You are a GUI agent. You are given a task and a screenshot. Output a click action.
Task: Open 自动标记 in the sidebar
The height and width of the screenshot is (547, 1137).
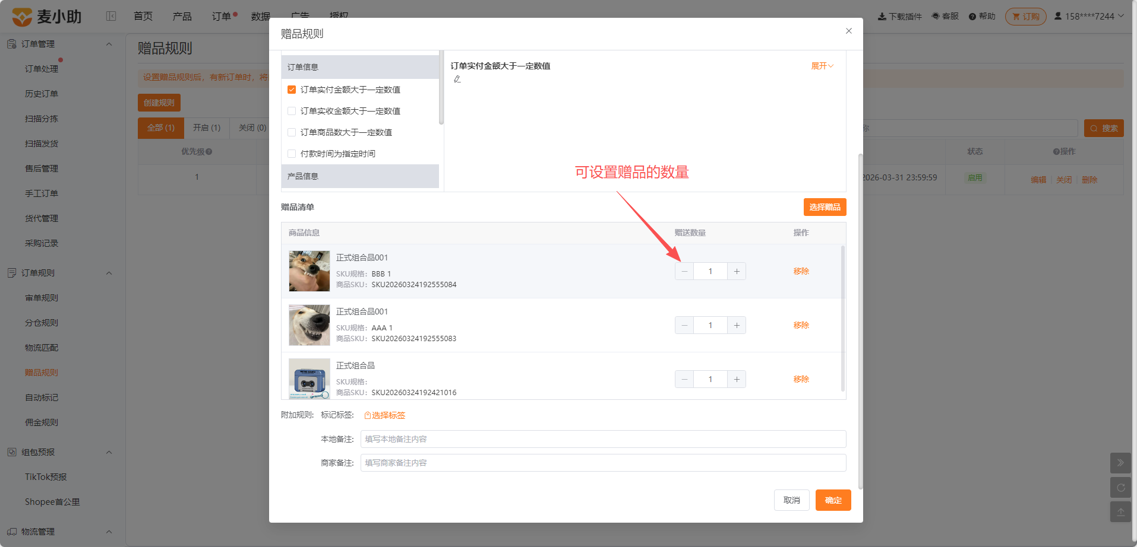[x=42, y=397]
